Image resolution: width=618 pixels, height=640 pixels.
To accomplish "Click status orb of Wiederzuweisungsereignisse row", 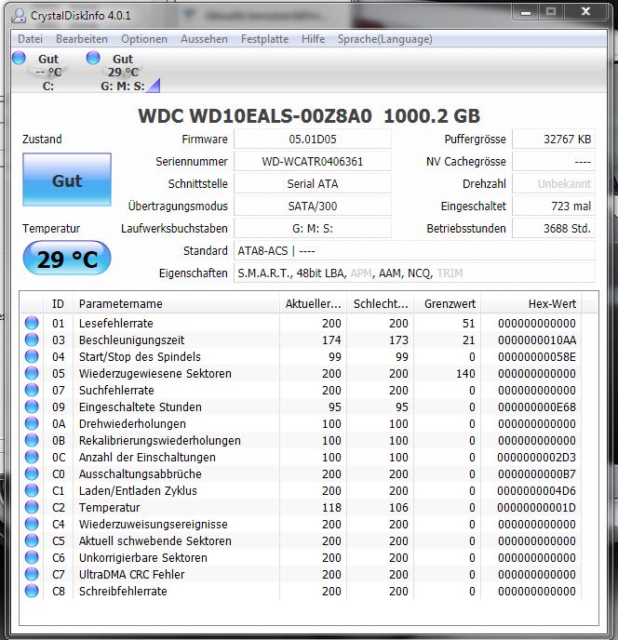I will (32, 524).
